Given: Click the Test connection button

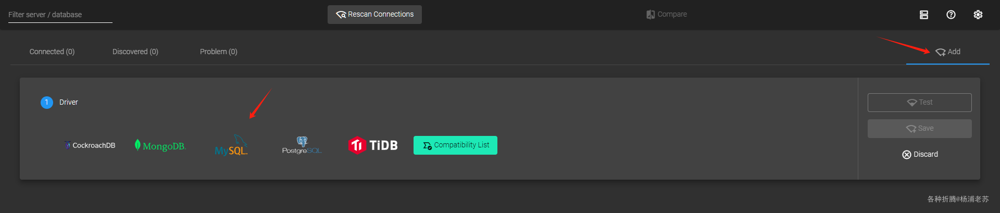Looking at the screenshot, I should pos(920,103).
